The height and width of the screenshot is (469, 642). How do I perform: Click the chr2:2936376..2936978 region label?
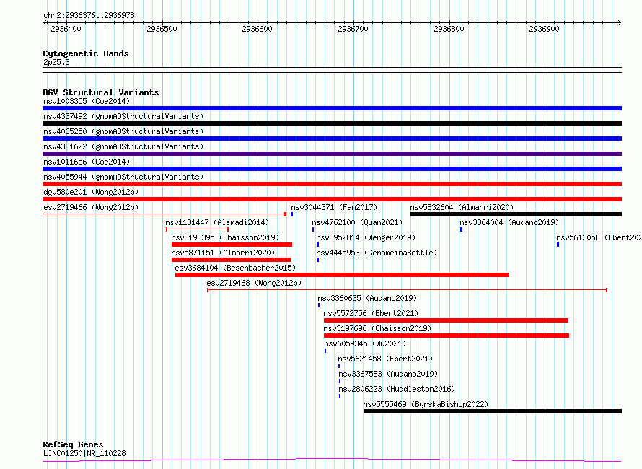89,15
